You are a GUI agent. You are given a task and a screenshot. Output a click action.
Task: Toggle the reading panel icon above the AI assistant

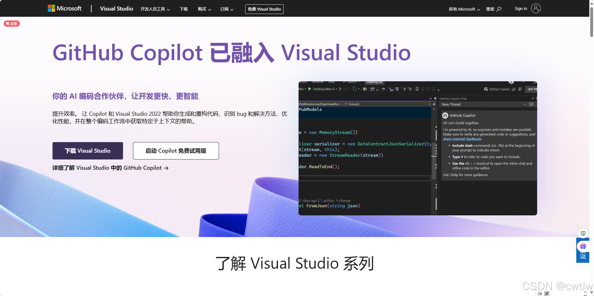[x=583, y=233]
